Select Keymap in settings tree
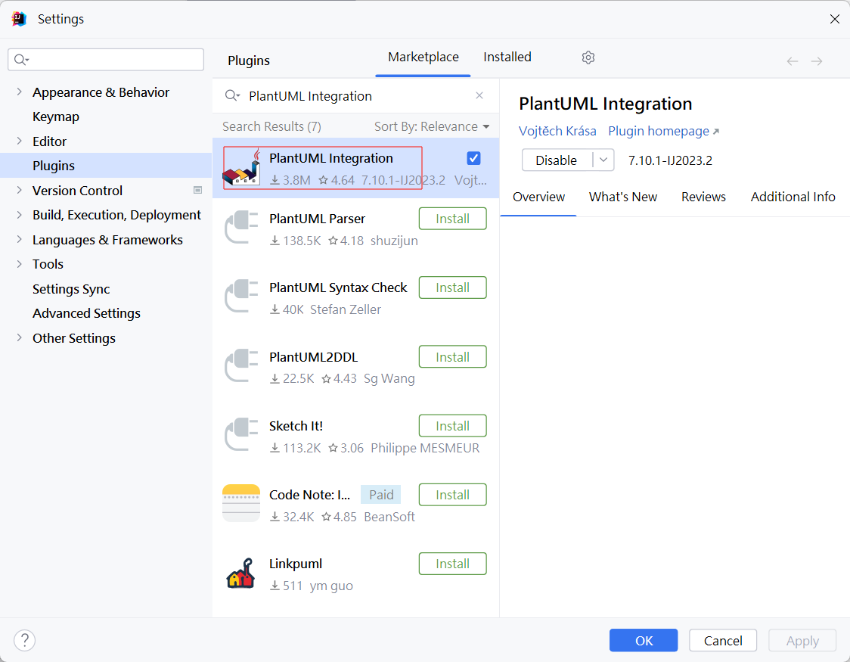 tap(56, 117)
